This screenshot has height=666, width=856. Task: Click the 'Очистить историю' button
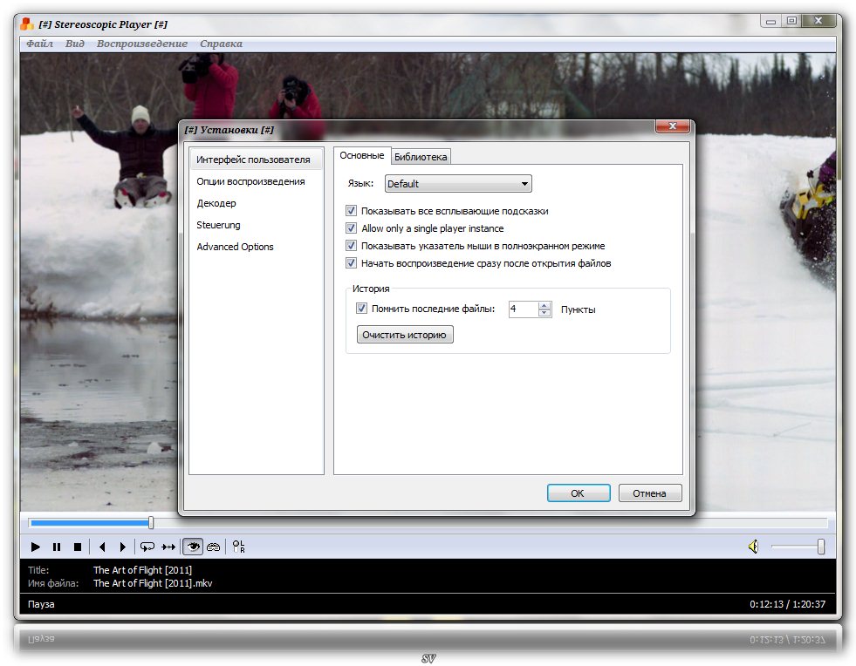[405, 335]
